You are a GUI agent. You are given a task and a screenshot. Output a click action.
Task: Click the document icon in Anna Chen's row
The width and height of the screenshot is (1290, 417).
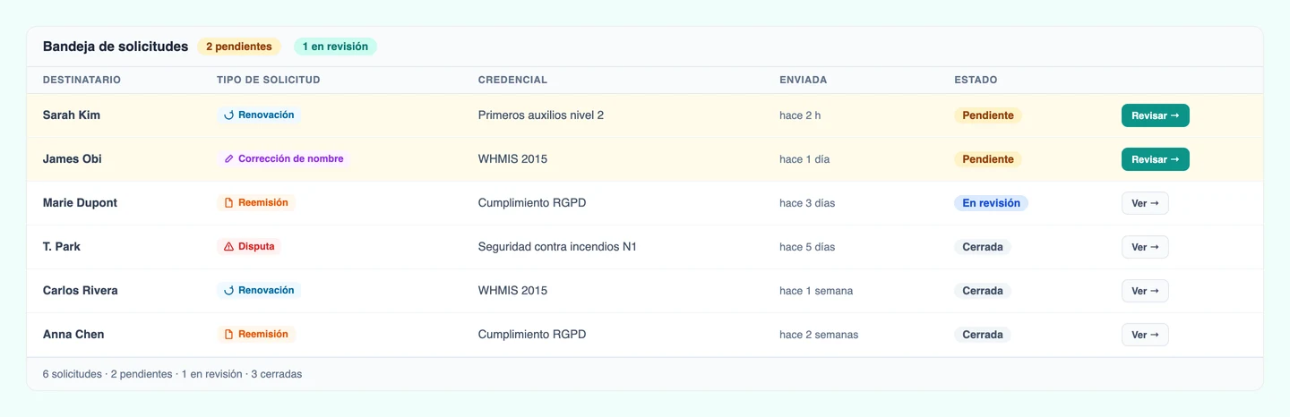(228, 335)
